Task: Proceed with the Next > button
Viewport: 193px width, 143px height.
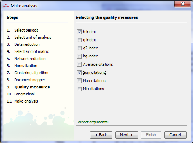Action: 127,135
